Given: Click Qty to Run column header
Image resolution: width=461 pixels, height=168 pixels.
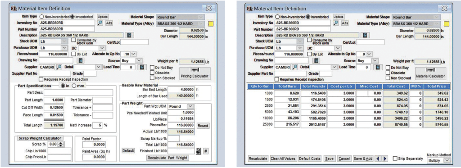Looking at the screenshot, I should click(260, 86).
